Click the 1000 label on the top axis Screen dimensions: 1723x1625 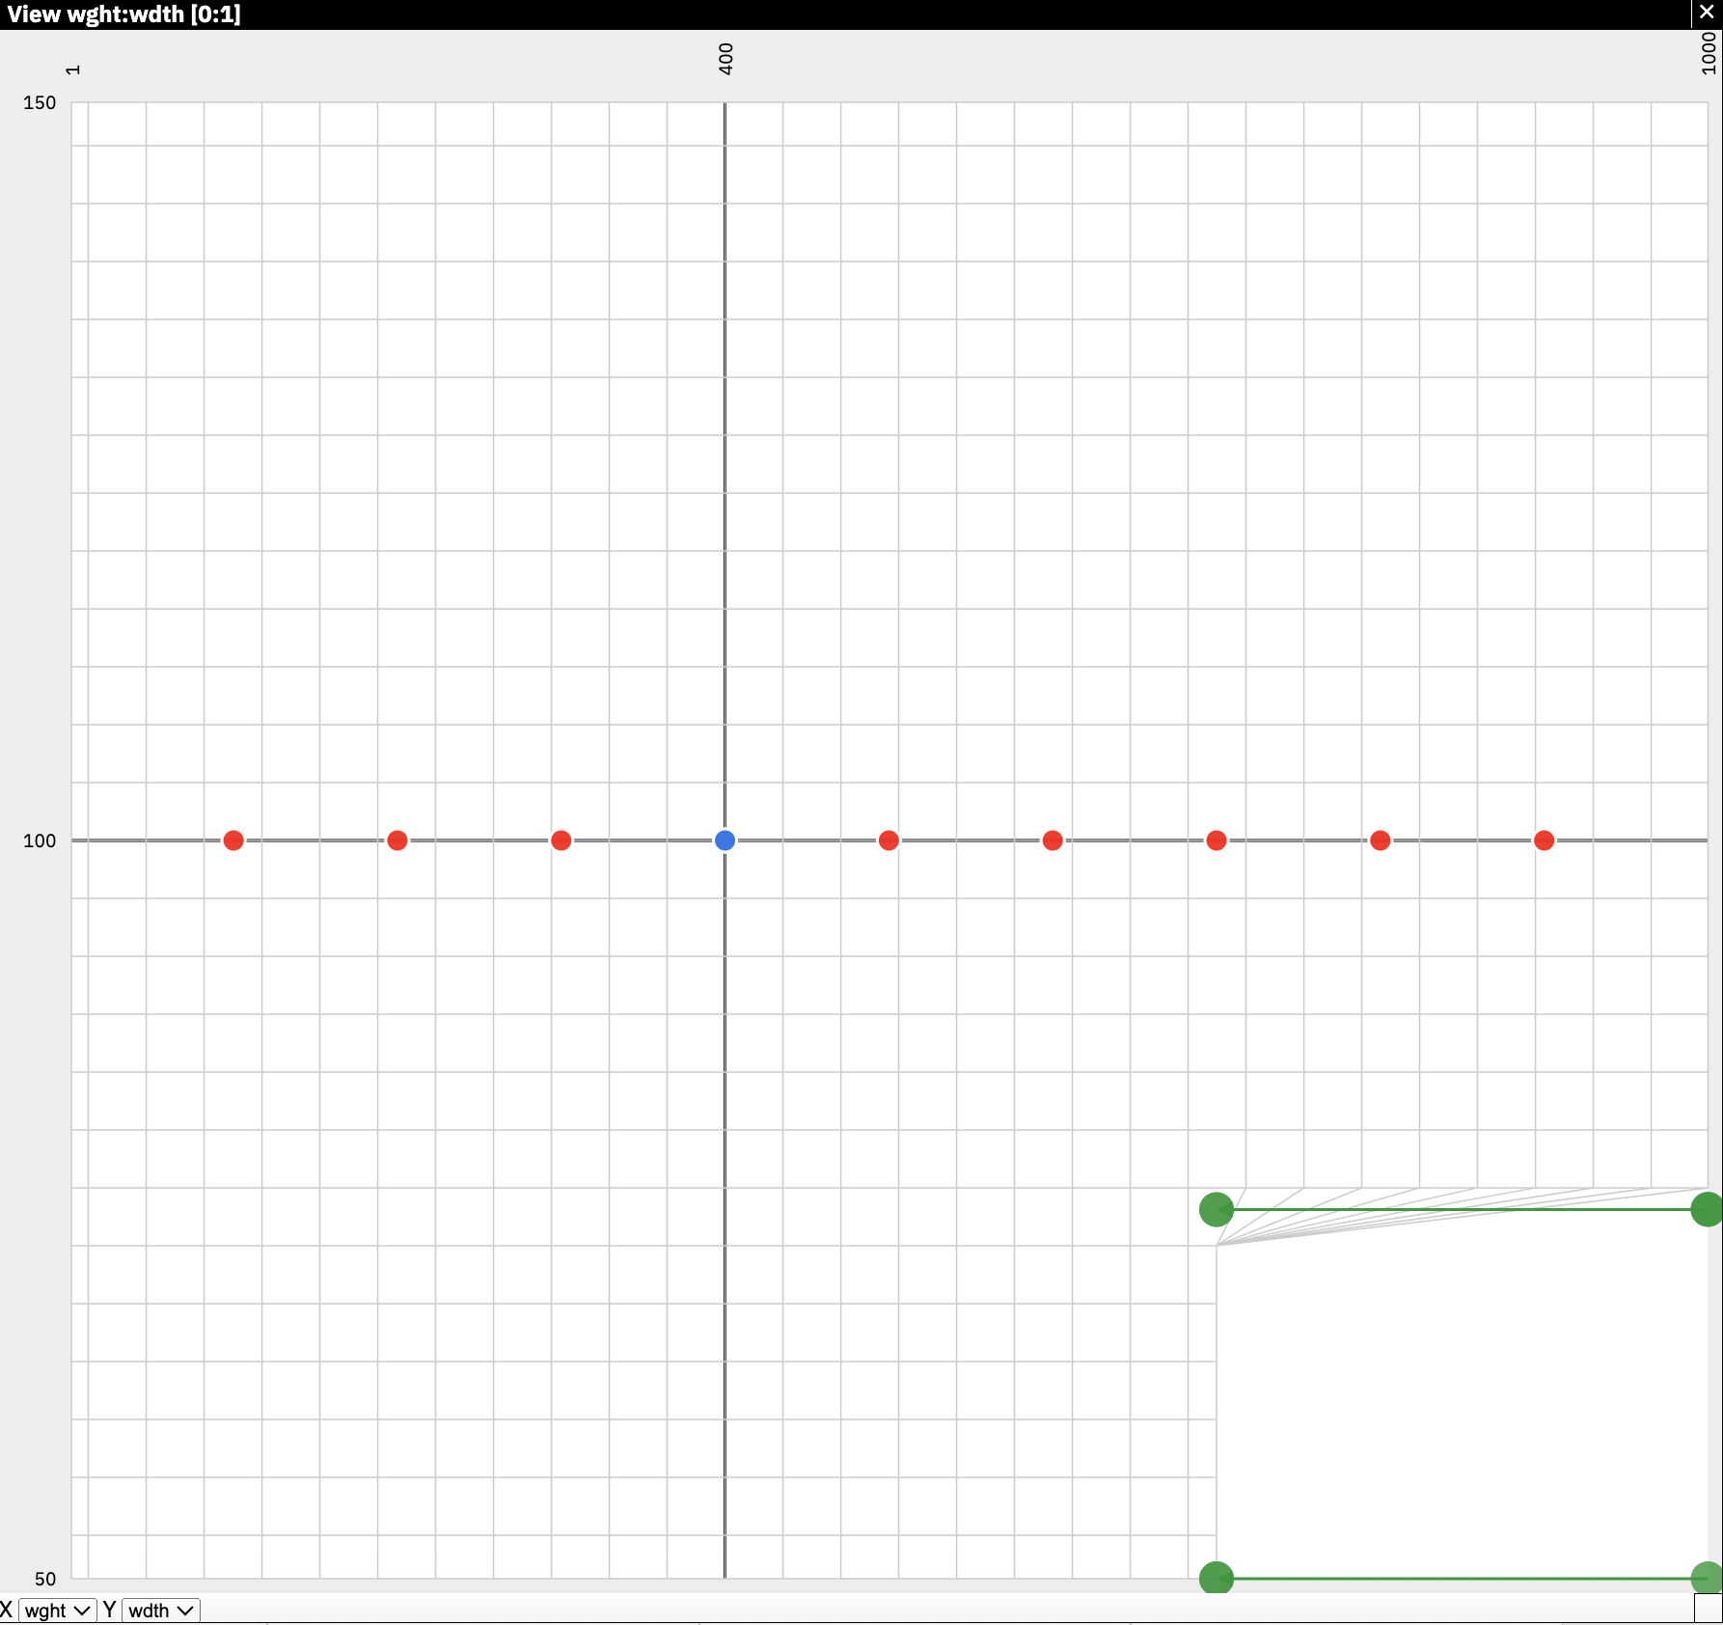[1709, 53]
